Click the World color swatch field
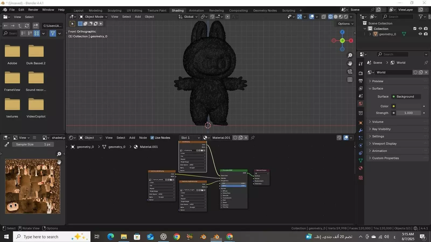Screen dimensions: 431x242 pyautogui.click(x=409, y=106)
